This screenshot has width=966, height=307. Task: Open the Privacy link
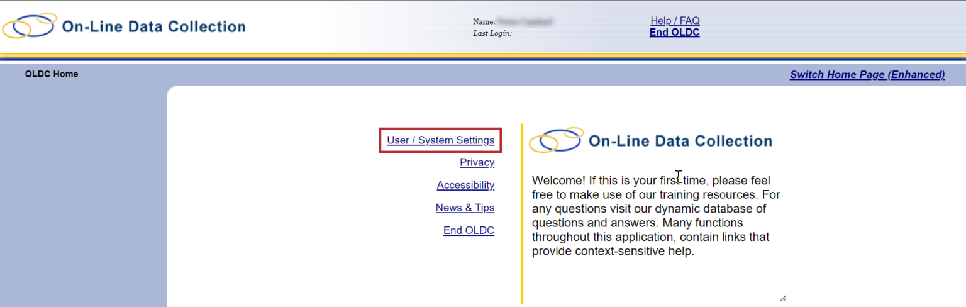[477, 162]
